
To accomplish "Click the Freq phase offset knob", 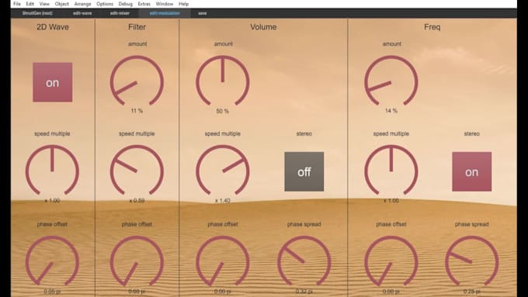I will click(x=391, y=261).
